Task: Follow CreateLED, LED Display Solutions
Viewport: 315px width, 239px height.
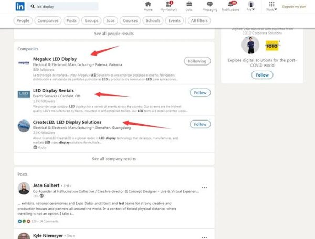Action: pos(200,124)
